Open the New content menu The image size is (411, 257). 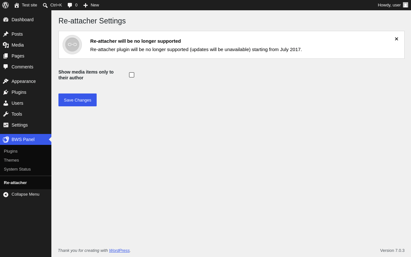91,5
